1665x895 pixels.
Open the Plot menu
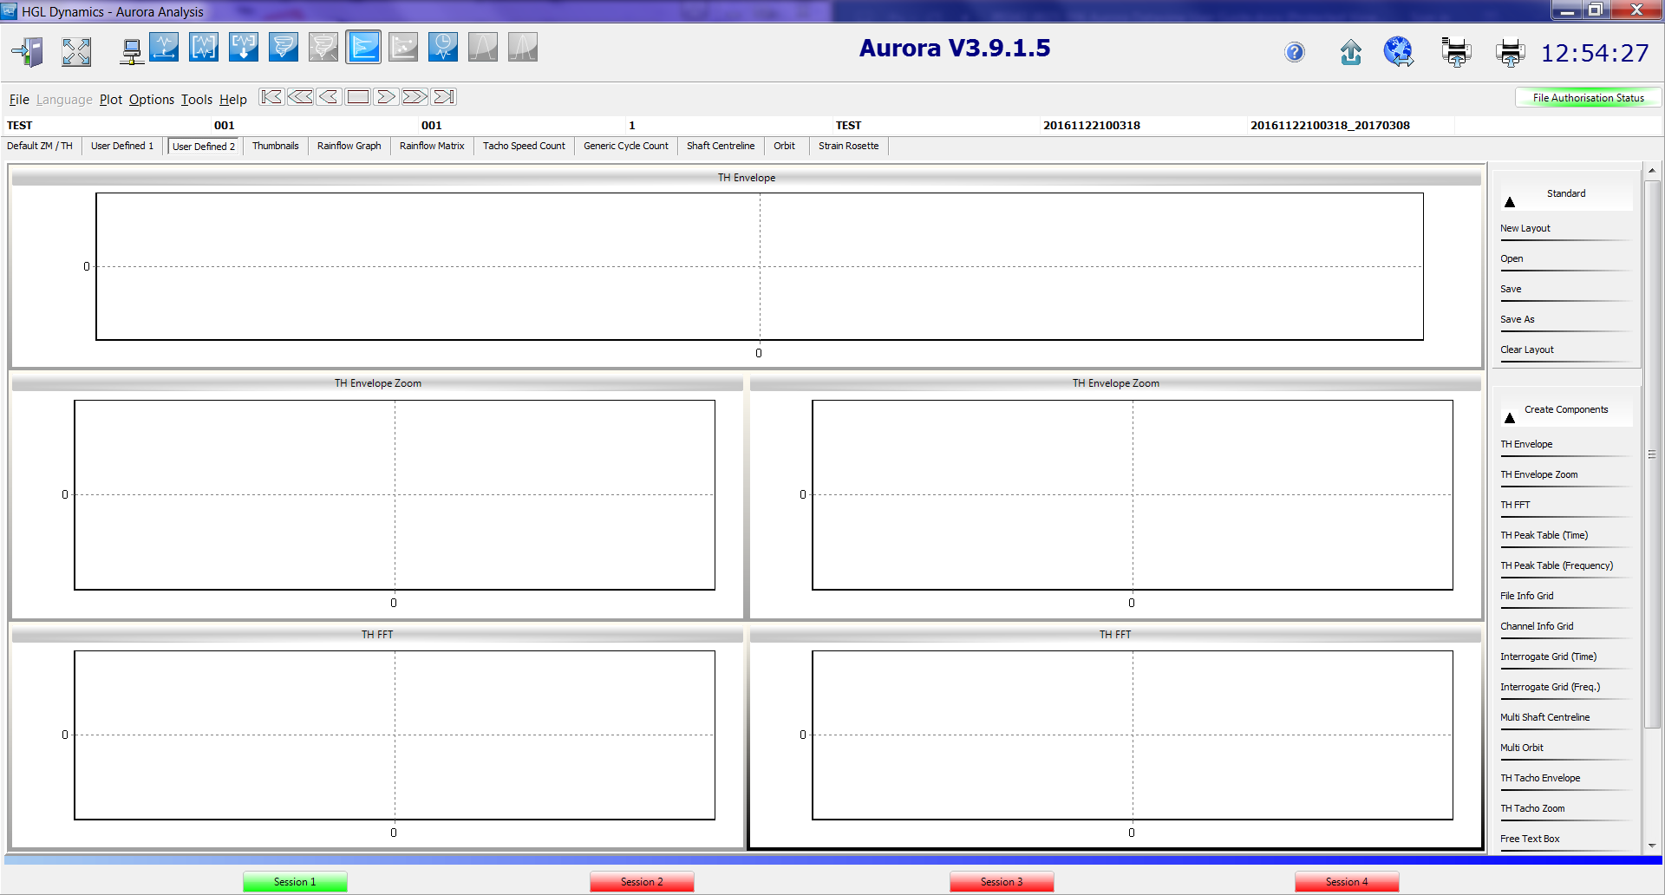pyautogui.click(x=111, y=100)
